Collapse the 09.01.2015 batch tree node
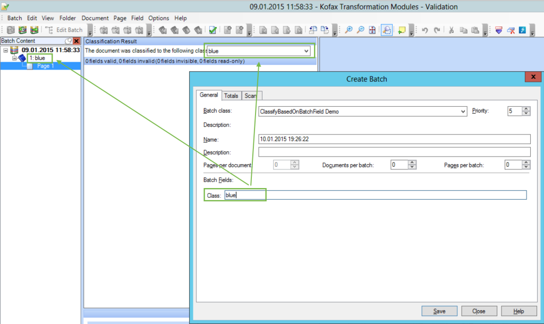 point(5,50)
